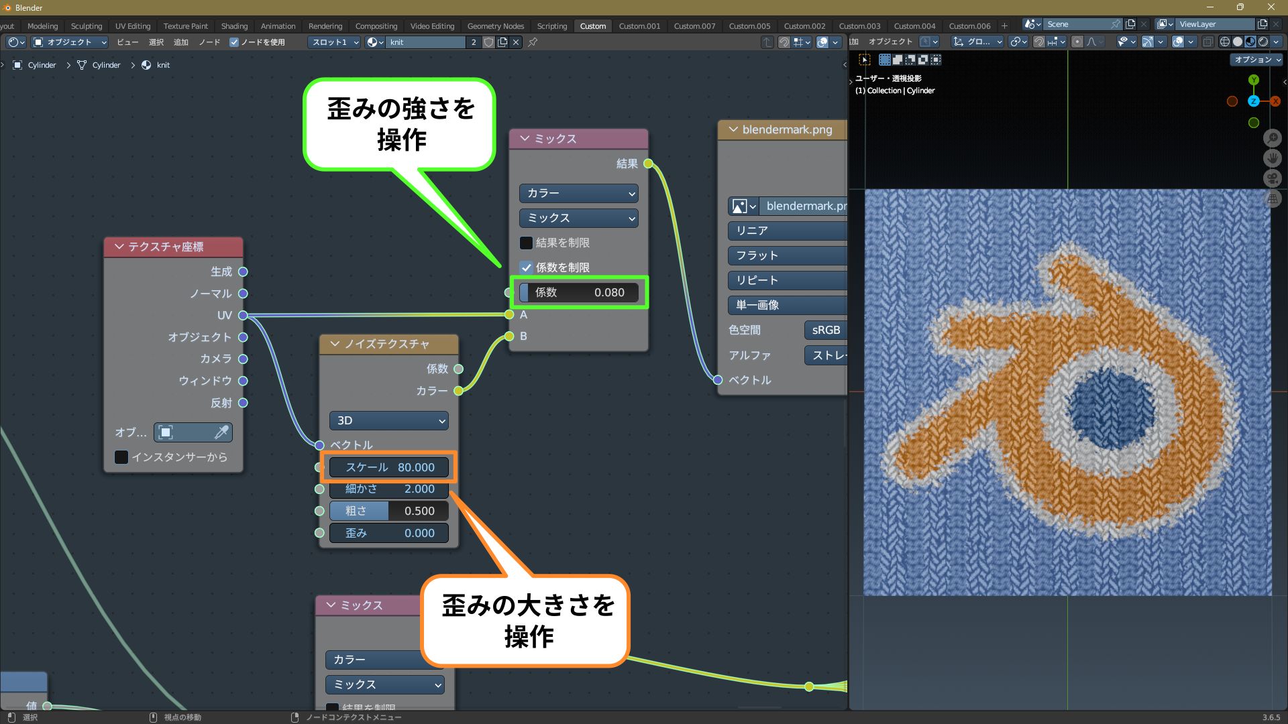The width and height of the screenshot is (1288, 724).
Task: Click the スケール 80.000 value field
Action: (389, 467)
